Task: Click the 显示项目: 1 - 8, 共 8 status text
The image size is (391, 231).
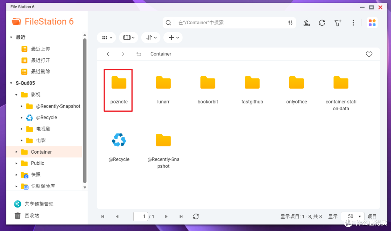Action: click(301, 217)
